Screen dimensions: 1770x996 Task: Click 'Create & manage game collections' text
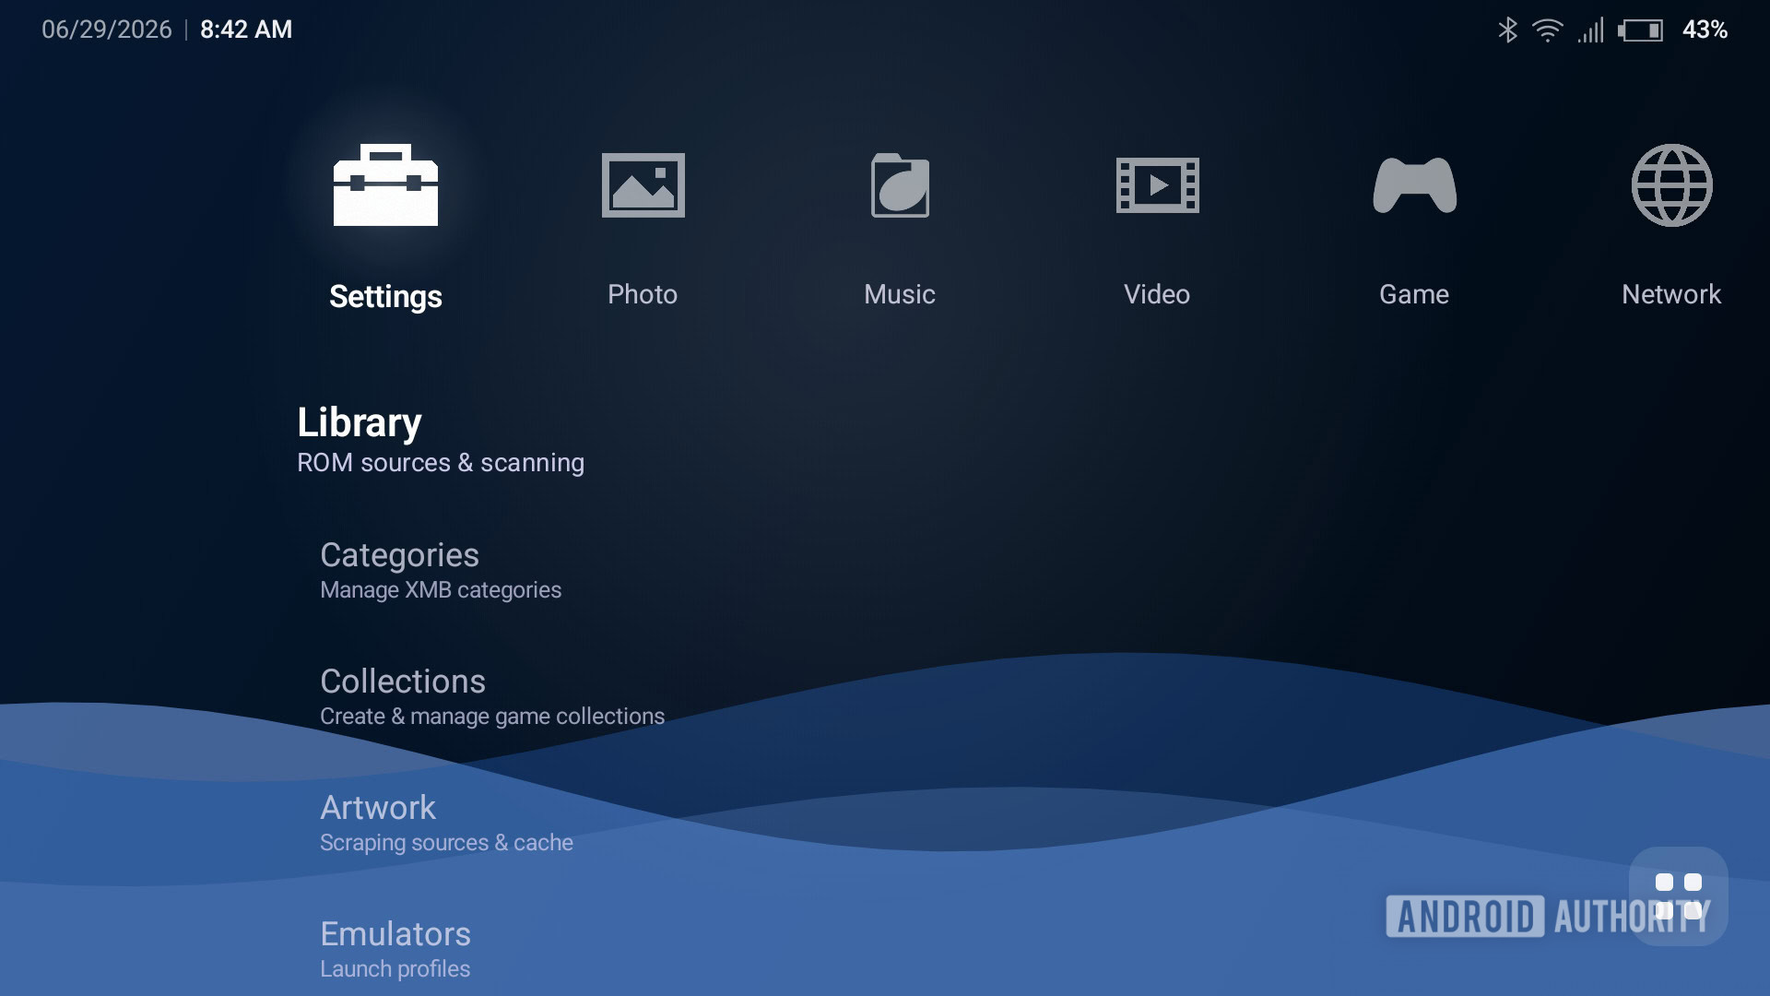(492, 717)
